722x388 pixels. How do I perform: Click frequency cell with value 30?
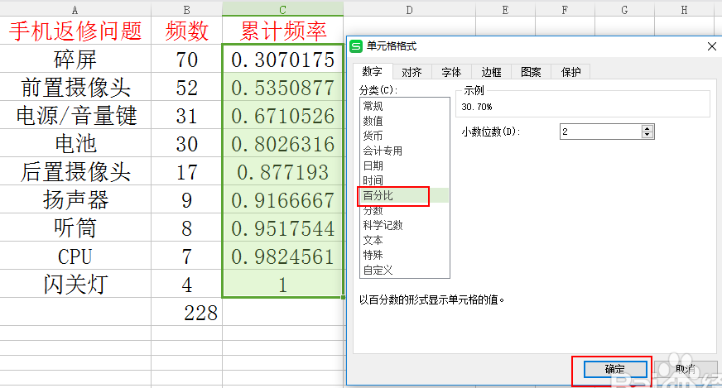coord(186,144)
